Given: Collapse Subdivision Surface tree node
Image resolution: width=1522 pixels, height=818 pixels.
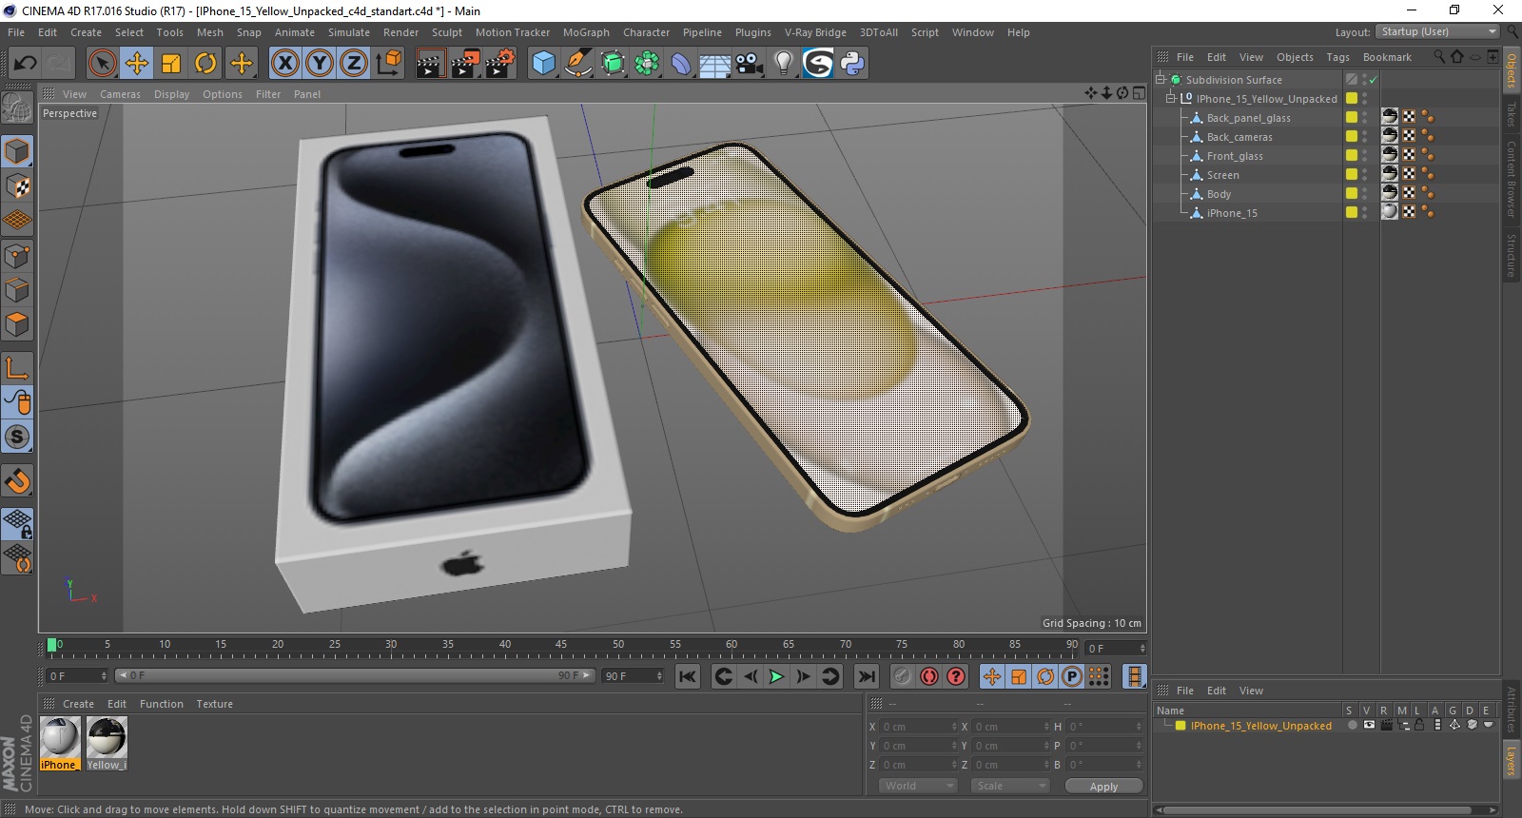Looking at the screenshot, I should point(1161,80).
